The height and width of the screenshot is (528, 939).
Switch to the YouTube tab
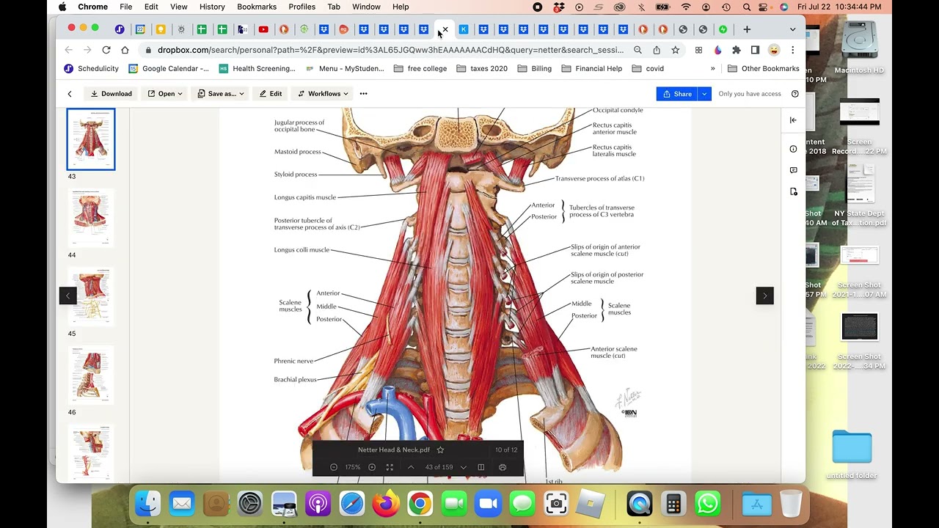click(x=263, y=29)
